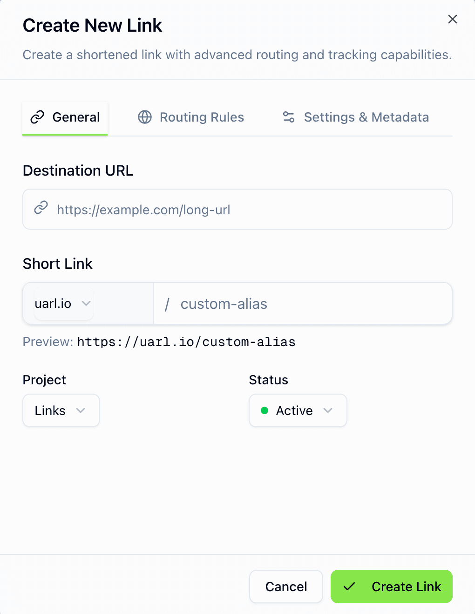Screen dimensions: 475x614
Task: Select the General tab
Action: pyautogui.click(x=65, y=117)
